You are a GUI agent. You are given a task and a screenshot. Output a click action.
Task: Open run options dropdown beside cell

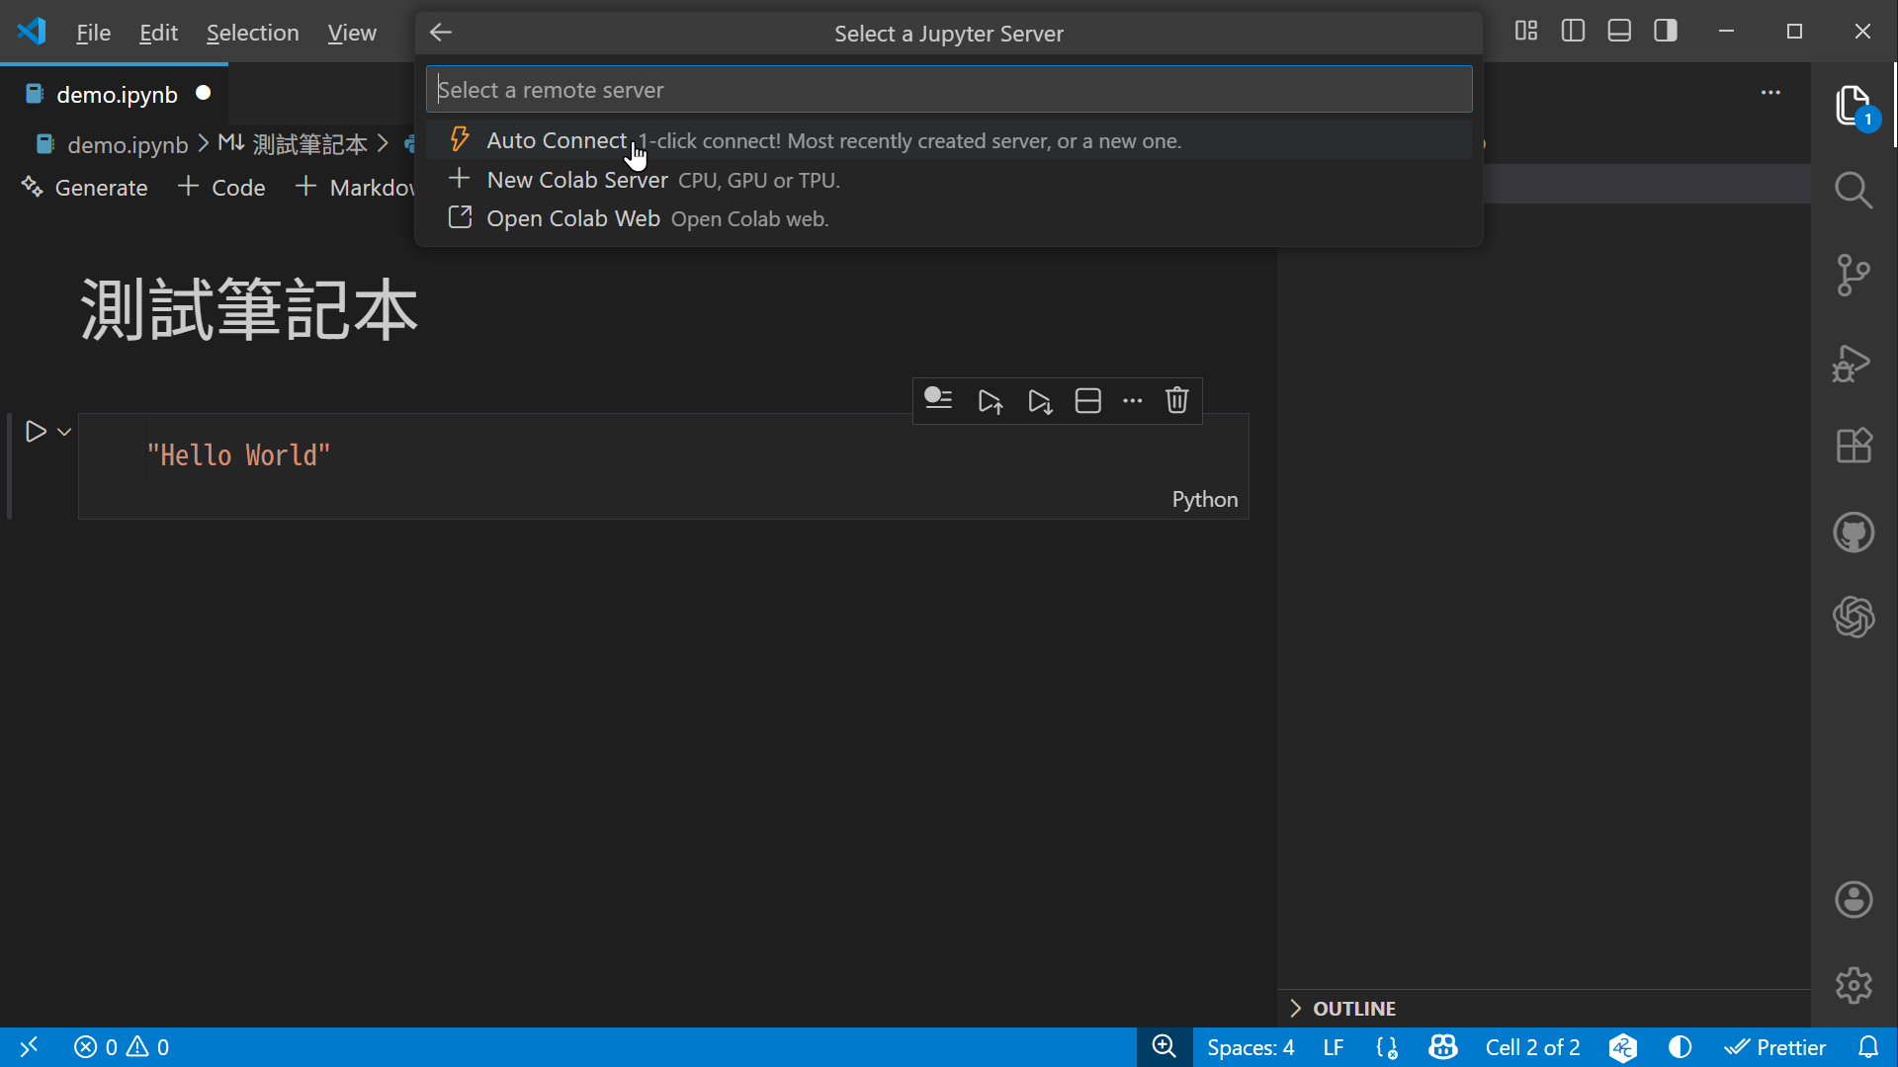coord(64,432)
